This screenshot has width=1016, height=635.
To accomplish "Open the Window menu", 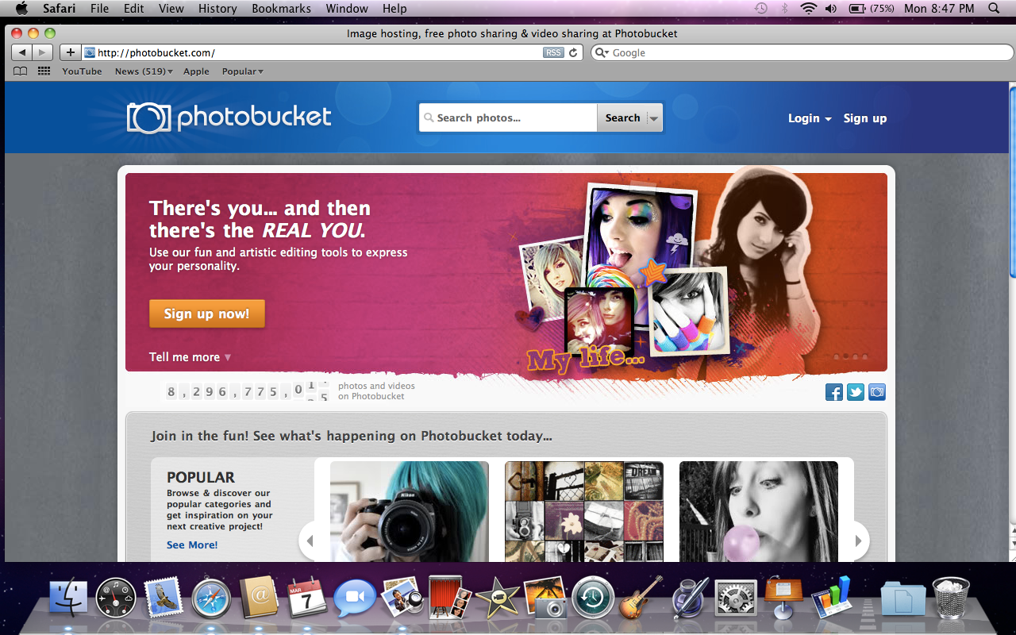I will 347,8.
